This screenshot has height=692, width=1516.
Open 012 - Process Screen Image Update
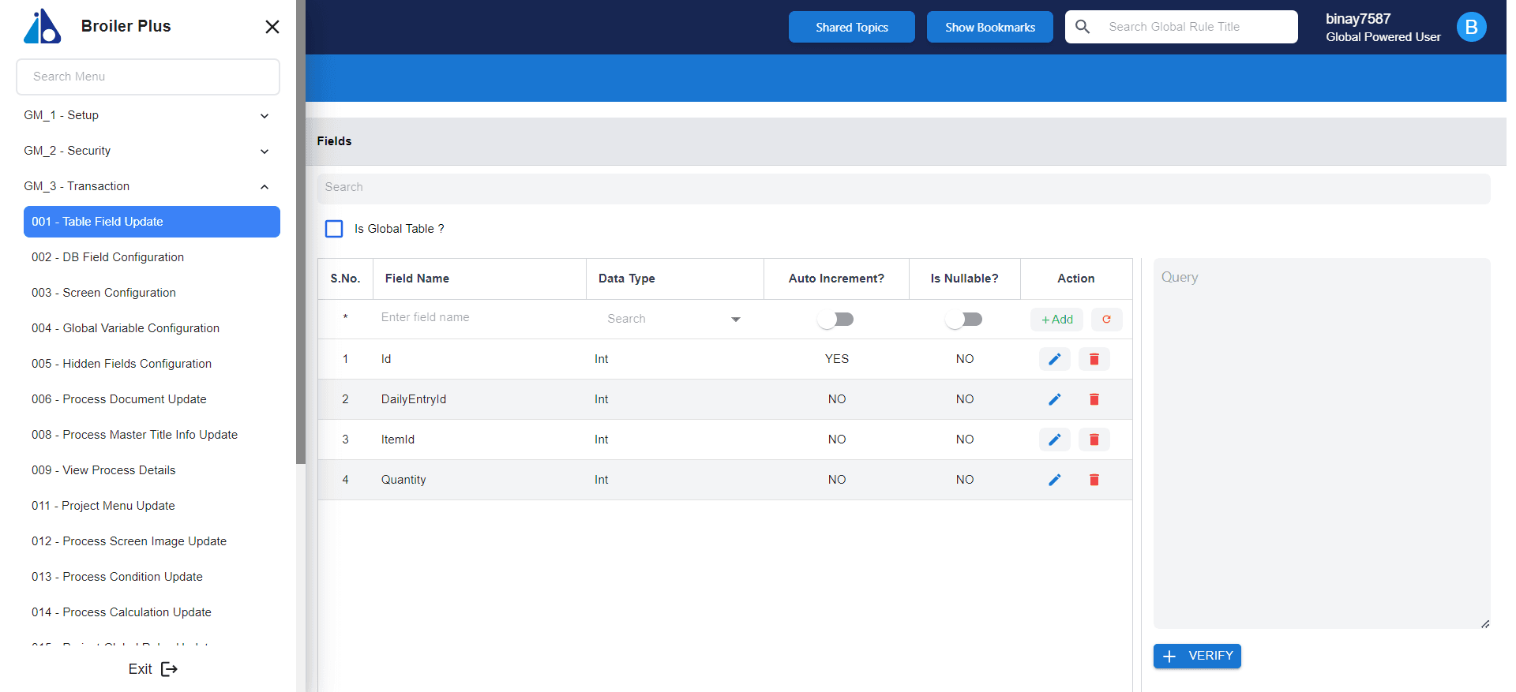(152, 541)
